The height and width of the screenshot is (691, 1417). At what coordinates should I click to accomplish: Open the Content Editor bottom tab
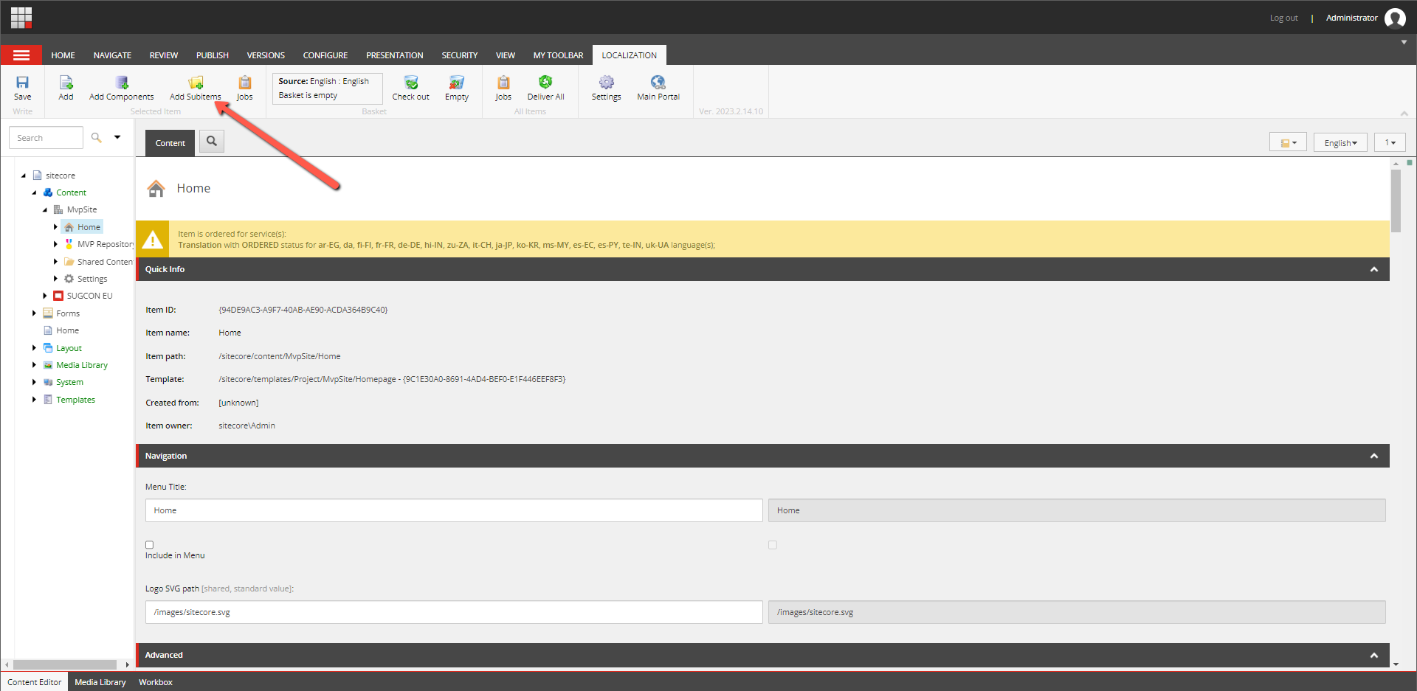35,682
